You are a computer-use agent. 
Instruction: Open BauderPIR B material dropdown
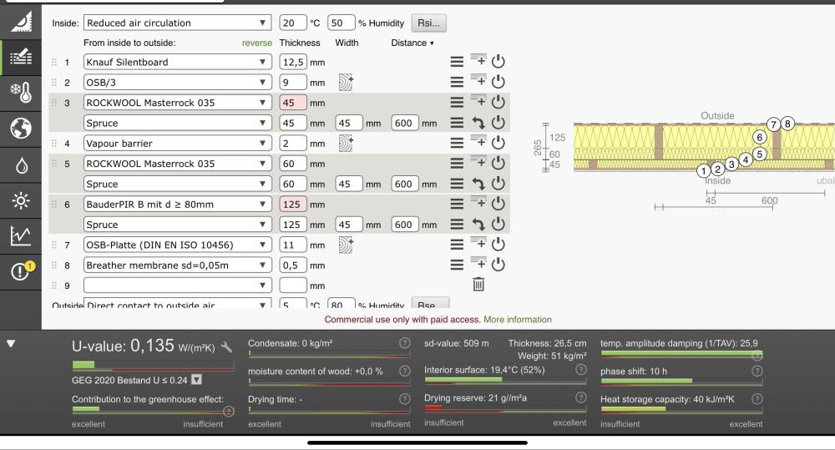(177, 204)
